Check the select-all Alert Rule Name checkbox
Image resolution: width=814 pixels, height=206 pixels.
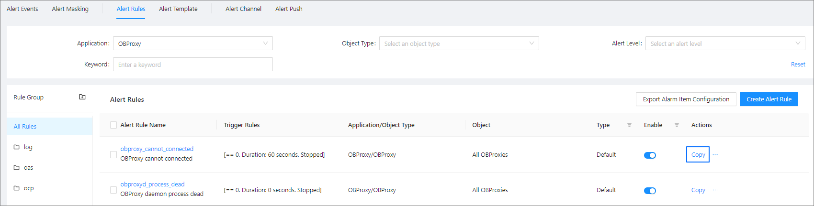point(113,125)
